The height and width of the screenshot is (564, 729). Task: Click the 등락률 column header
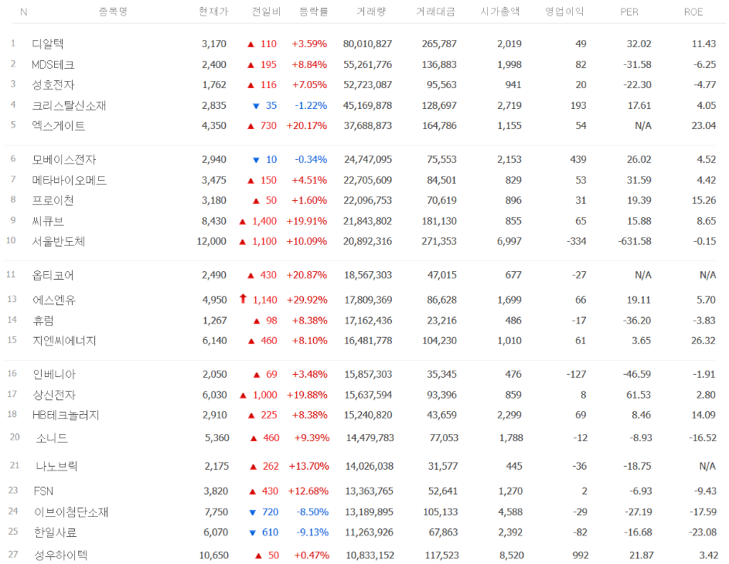(x=314, y=12)
